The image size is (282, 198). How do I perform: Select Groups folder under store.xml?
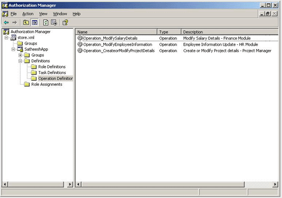click(30, 44)
